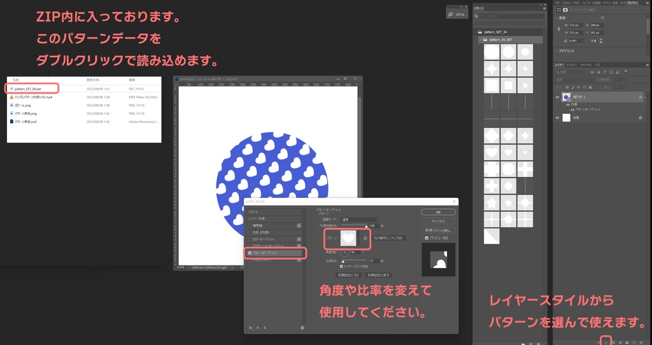652x345 pixels.
Task: Collapse the pattern_SET_34 folder group
Action: 476,32
